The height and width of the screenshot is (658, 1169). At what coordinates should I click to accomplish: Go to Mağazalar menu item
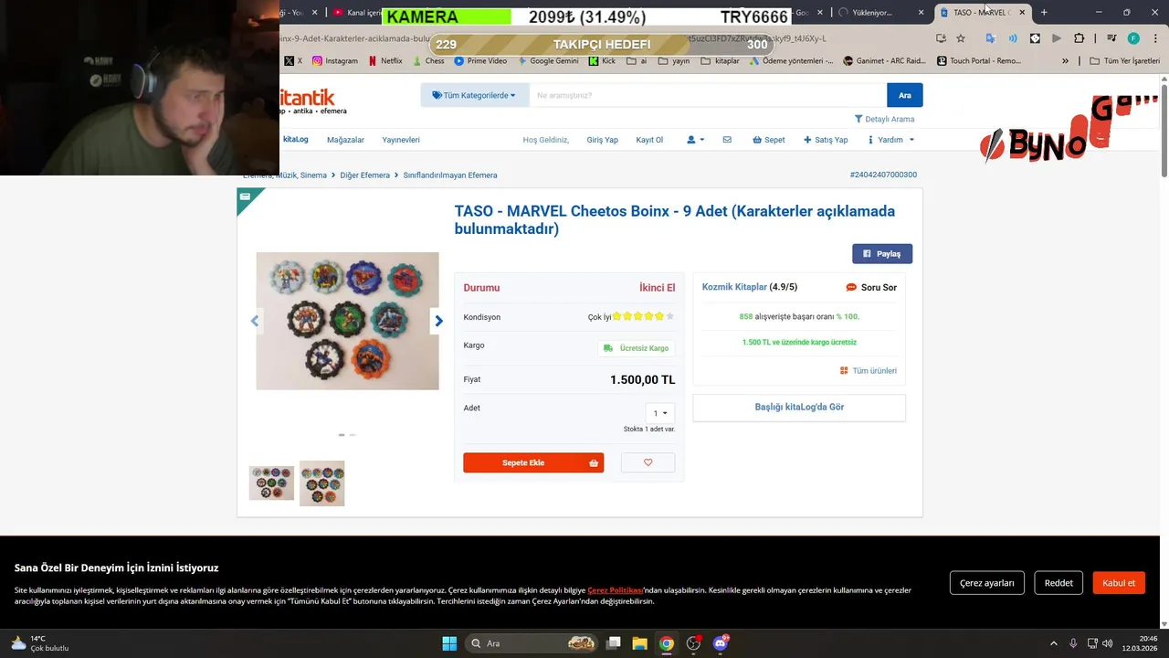345,140
